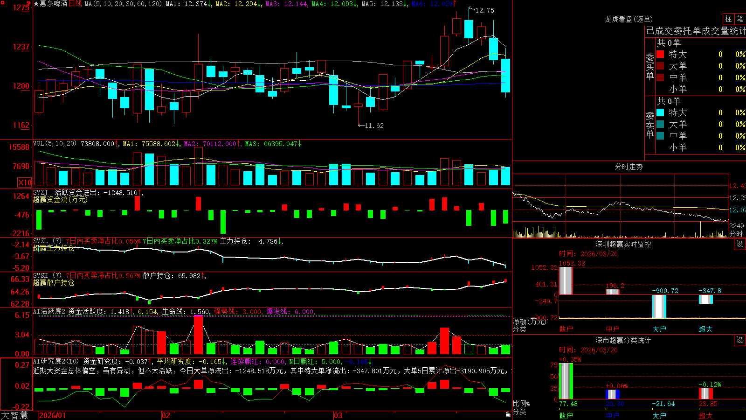Click the dark red 大单 buy order swatch

point(660,66)
